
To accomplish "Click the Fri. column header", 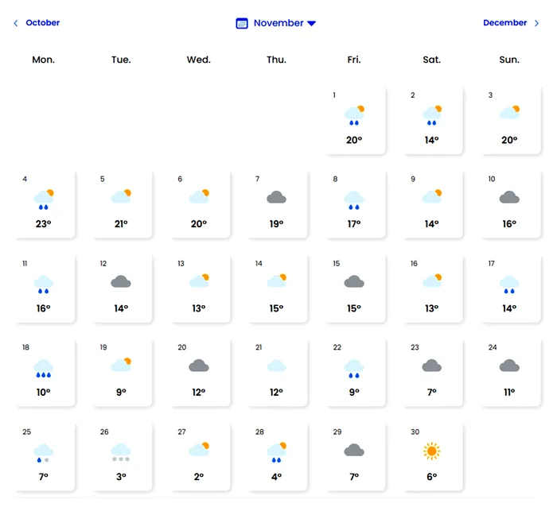I will click(354, 60).
